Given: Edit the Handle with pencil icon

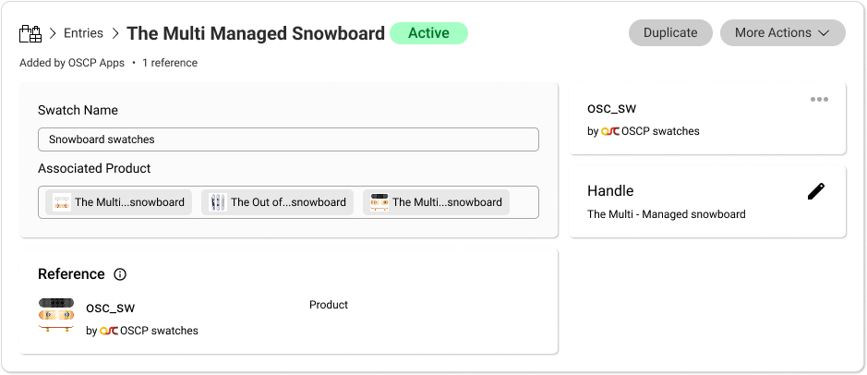Looking at the screenshot, I should (x=815, y=191).
